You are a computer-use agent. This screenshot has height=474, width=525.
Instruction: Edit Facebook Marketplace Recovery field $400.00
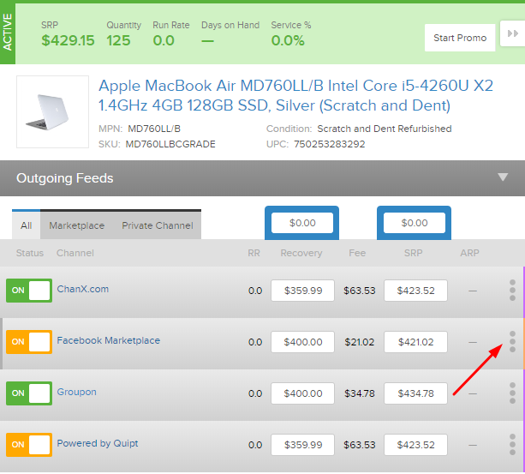(x=302, y=342)
